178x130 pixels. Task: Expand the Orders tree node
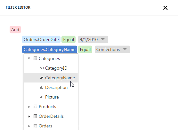(x=29, y=126)
